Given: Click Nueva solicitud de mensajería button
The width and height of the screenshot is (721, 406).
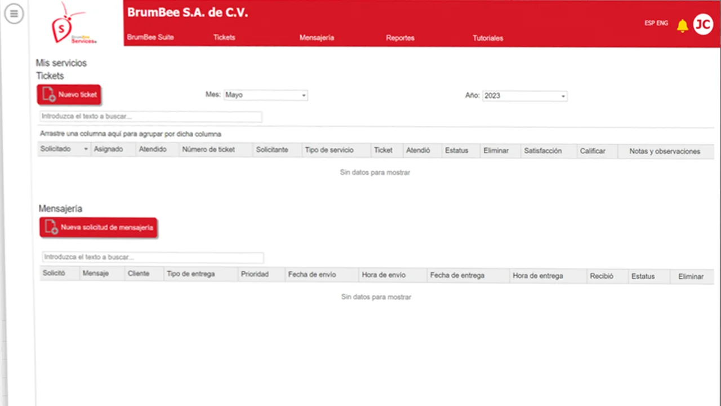Looking at the screenshot, I should [x=98, y=228].
